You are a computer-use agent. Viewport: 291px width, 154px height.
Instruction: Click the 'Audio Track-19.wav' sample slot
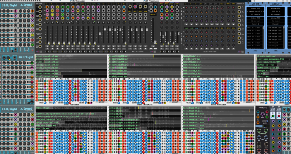[219, 108]
